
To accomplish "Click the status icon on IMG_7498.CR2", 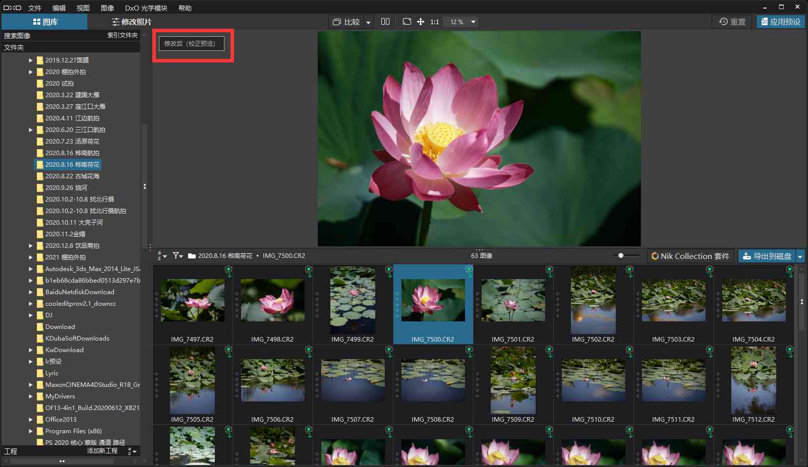I will click(309, 272).
